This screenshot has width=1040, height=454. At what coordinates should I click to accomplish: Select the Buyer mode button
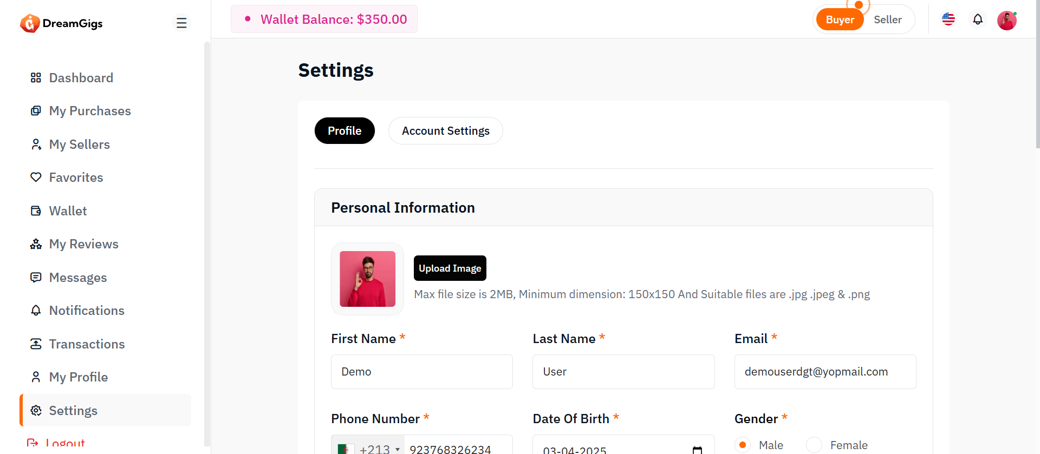point(840,20)
